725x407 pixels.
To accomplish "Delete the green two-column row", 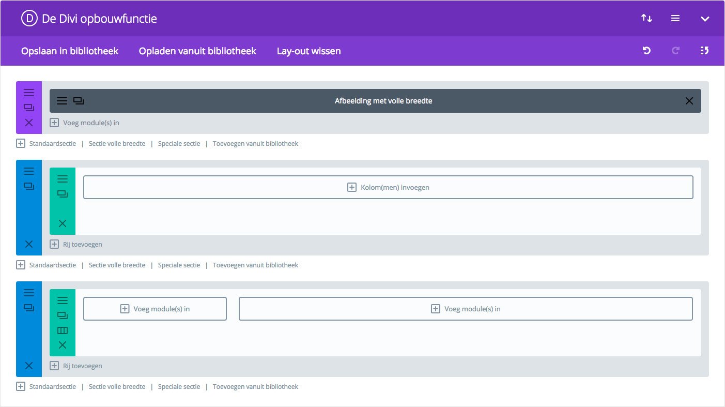I will pyautogui.click(x=63, y=345).
